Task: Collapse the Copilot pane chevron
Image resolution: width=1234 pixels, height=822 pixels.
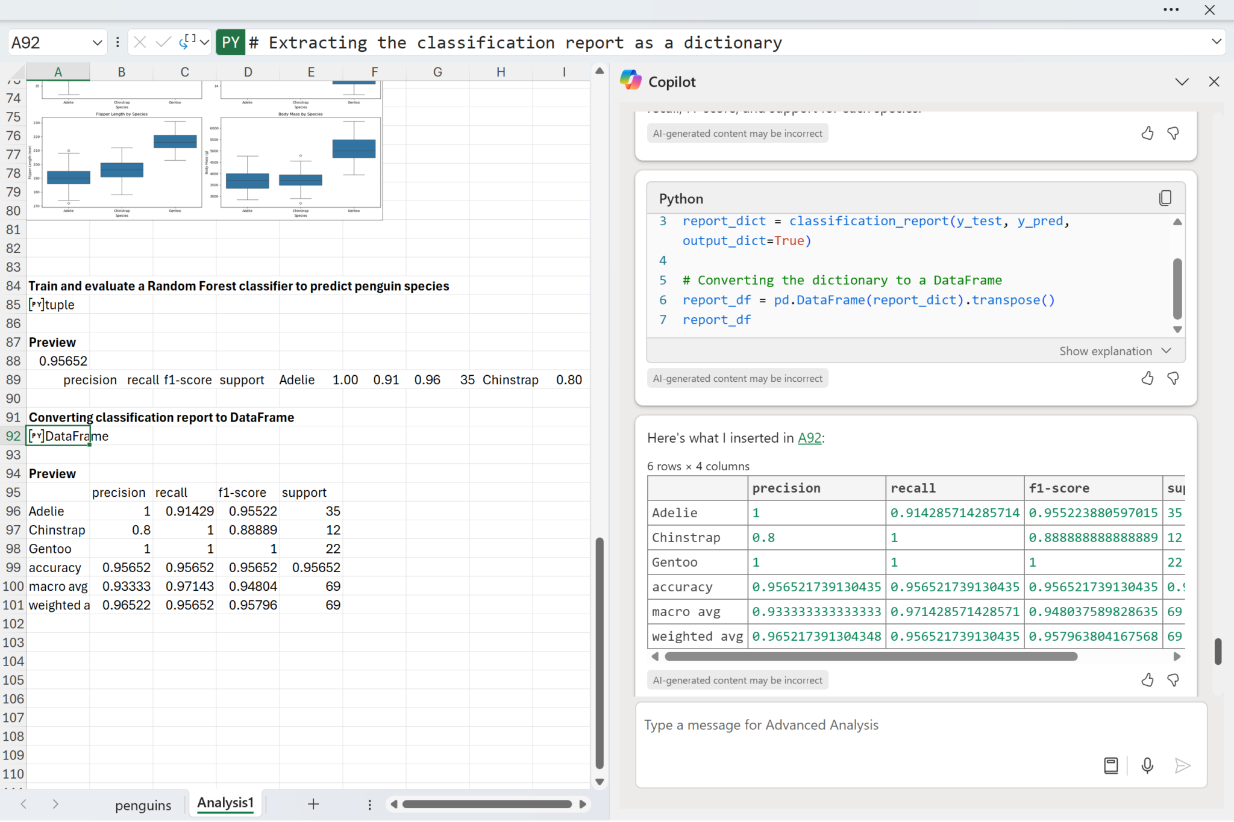Action: coord(1182,82)
